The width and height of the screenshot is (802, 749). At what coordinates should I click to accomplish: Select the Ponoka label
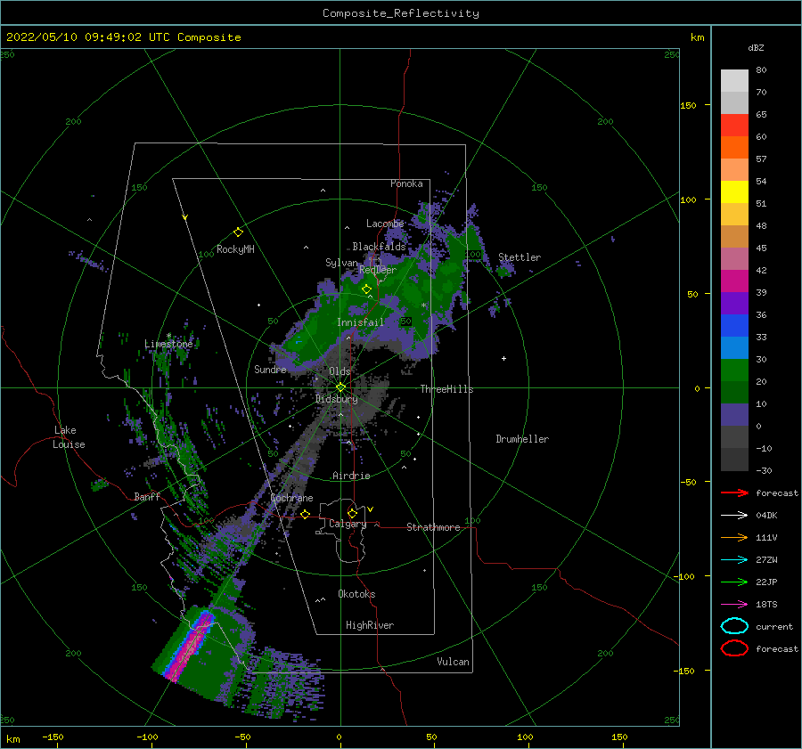click(x=406, y=183)
